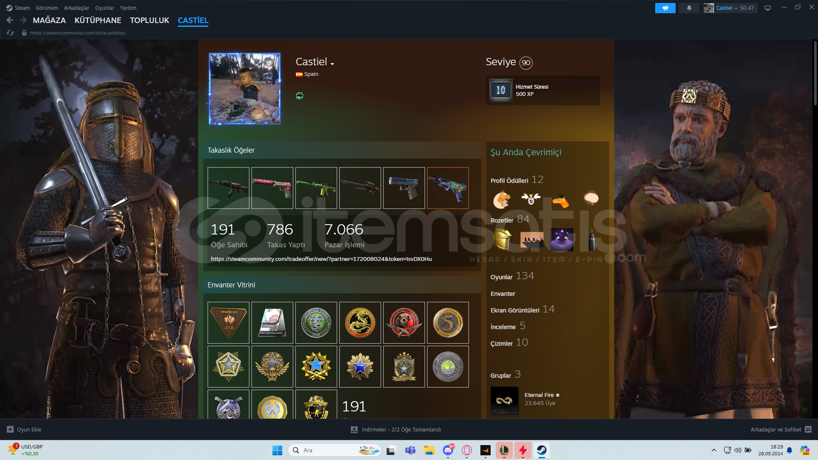The image size is (818, 460).
Task: Go to the TOPLULUK tab
Action: pyautogui.click(x=150, y=20)
